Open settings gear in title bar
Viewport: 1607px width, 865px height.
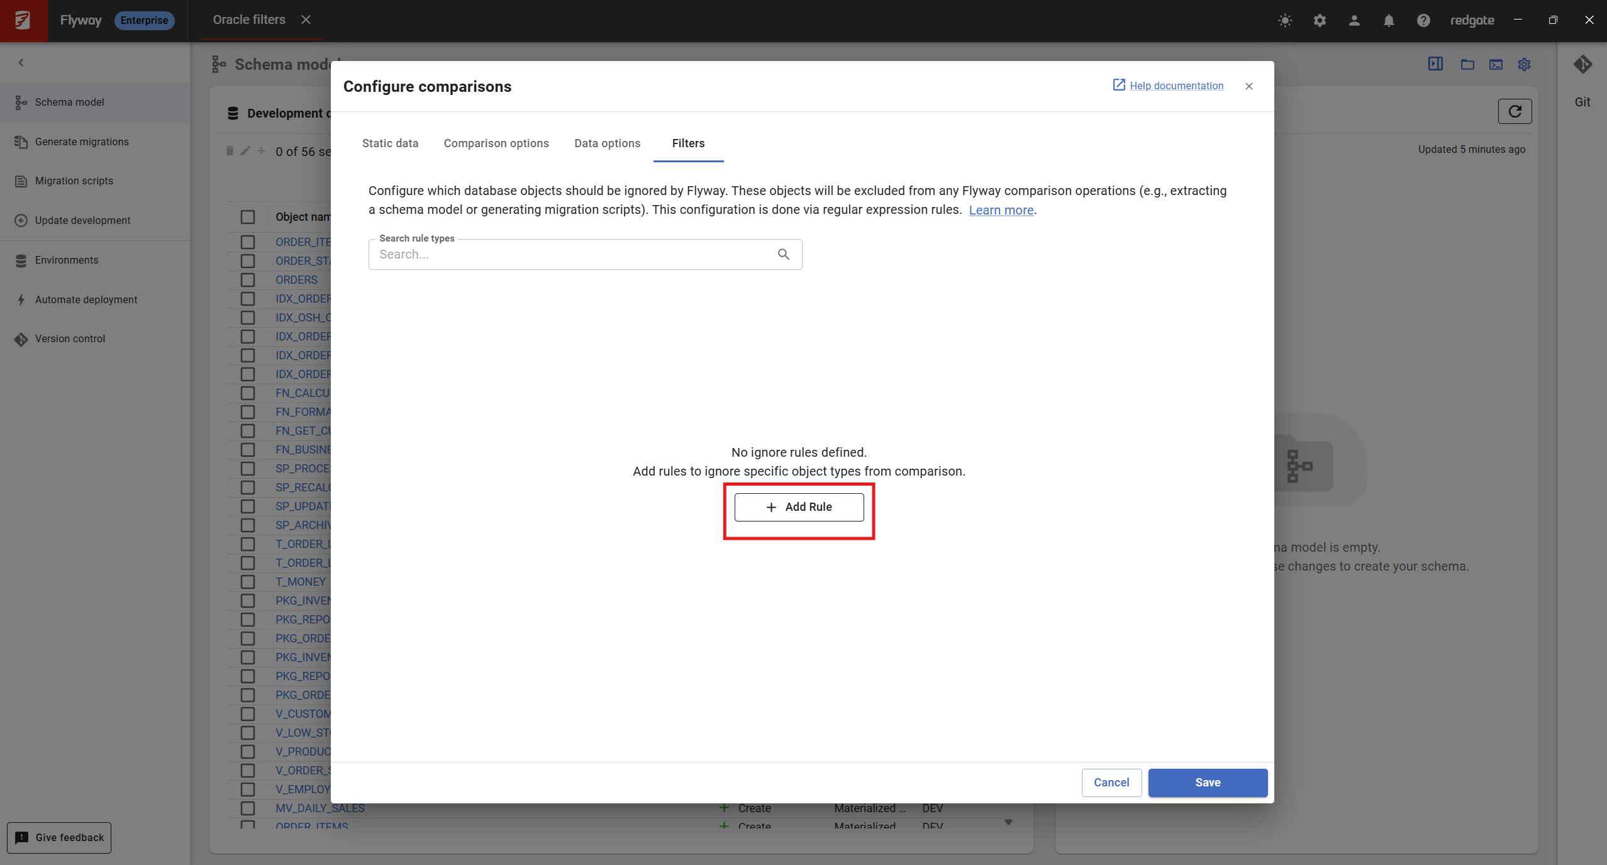[x=1320, y=20]
